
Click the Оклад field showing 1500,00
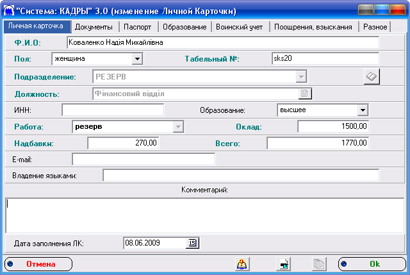click(333, 127)
